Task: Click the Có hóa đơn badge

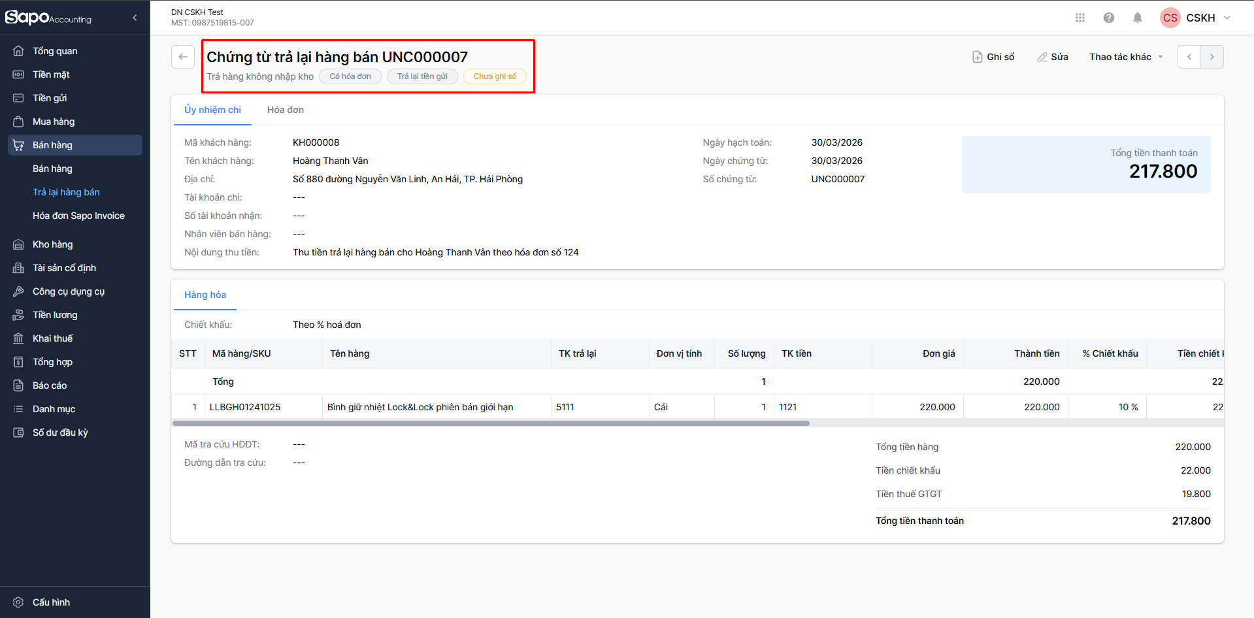Action: pos(350,76)
